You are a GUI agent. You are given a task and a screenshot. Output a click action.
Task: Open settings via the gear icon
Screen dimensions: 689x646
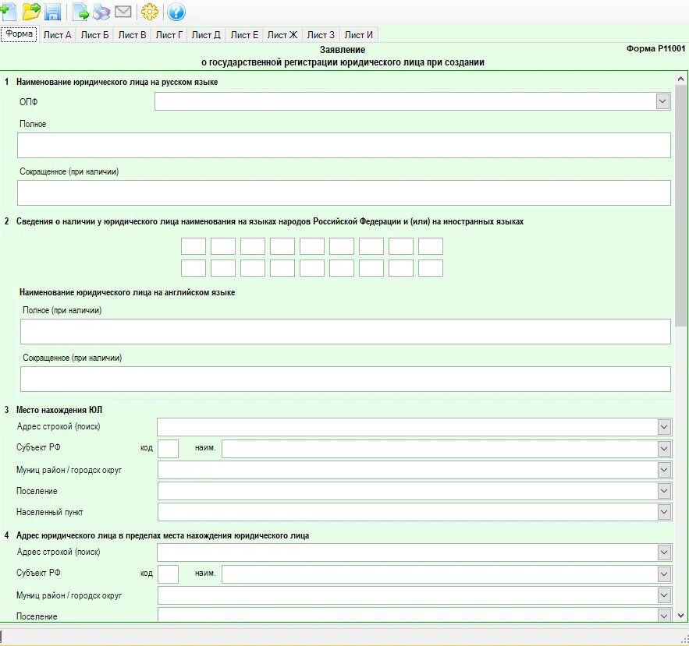click(x=149, y=12)
